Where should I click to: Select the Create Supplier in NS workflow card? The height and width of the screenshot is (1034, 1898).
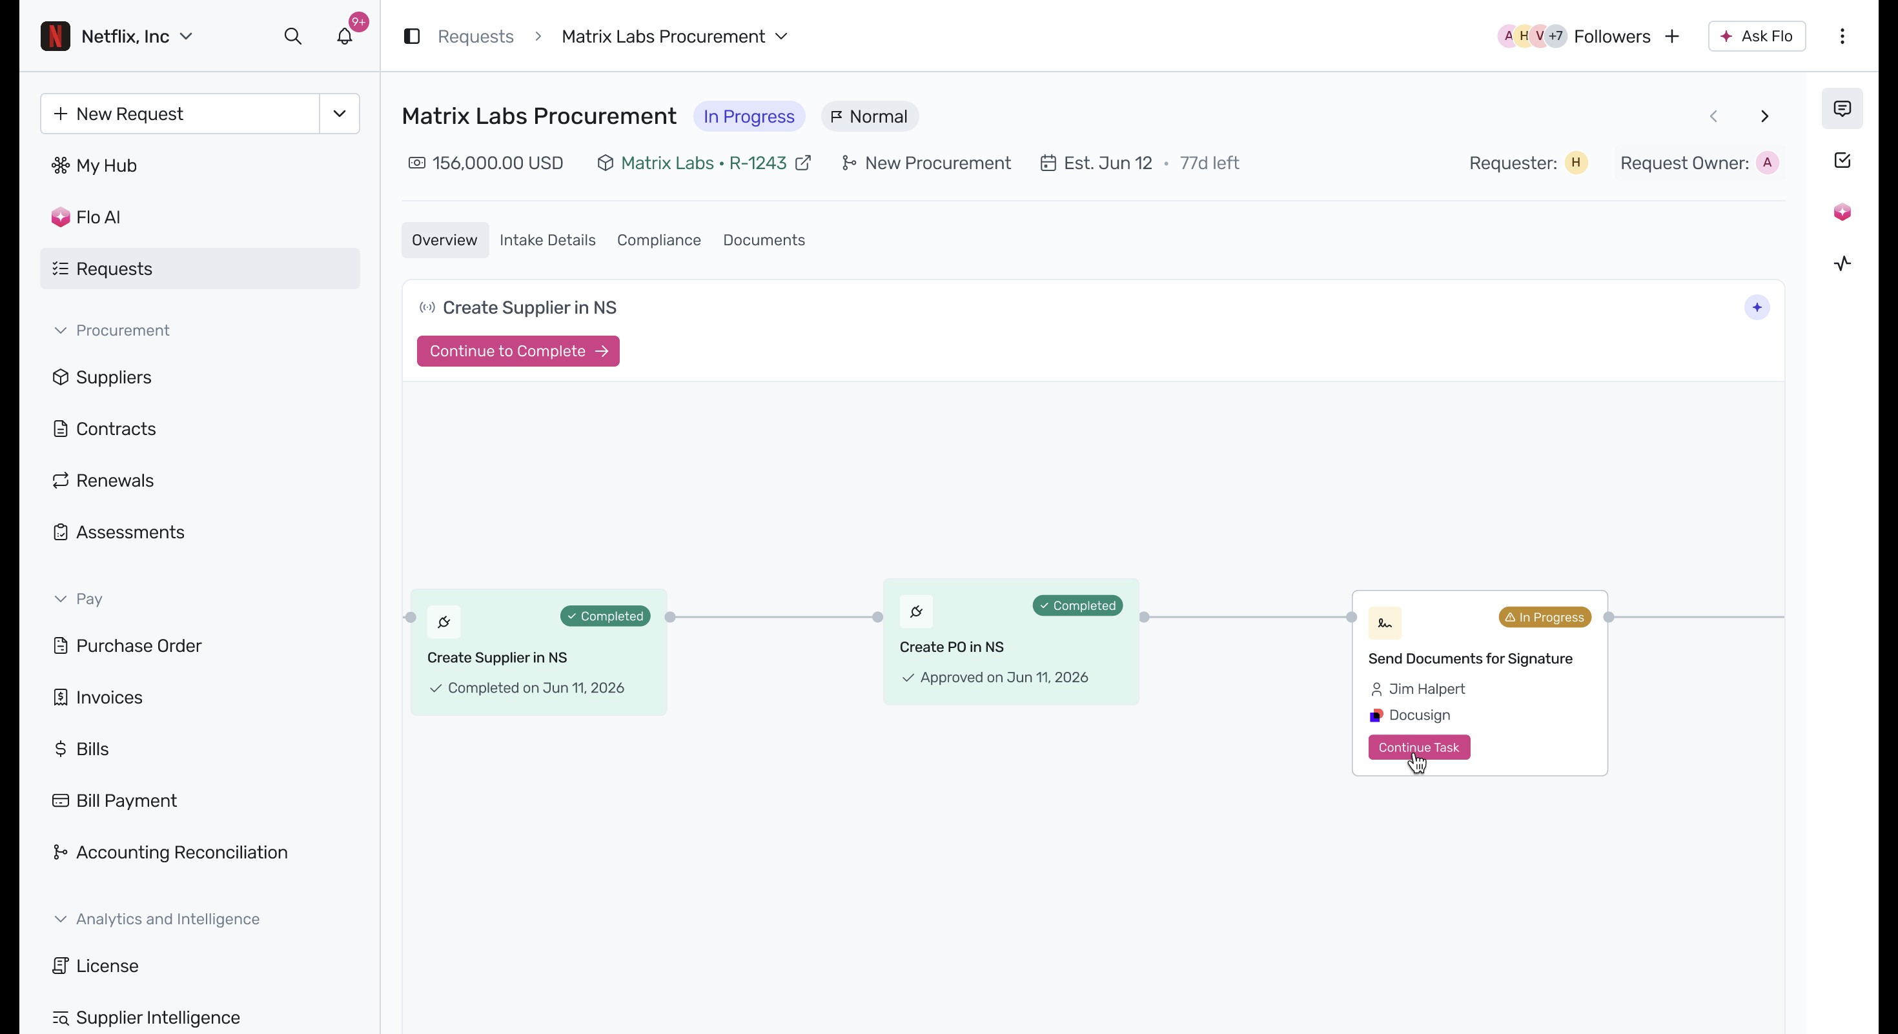tap(538, 652)
